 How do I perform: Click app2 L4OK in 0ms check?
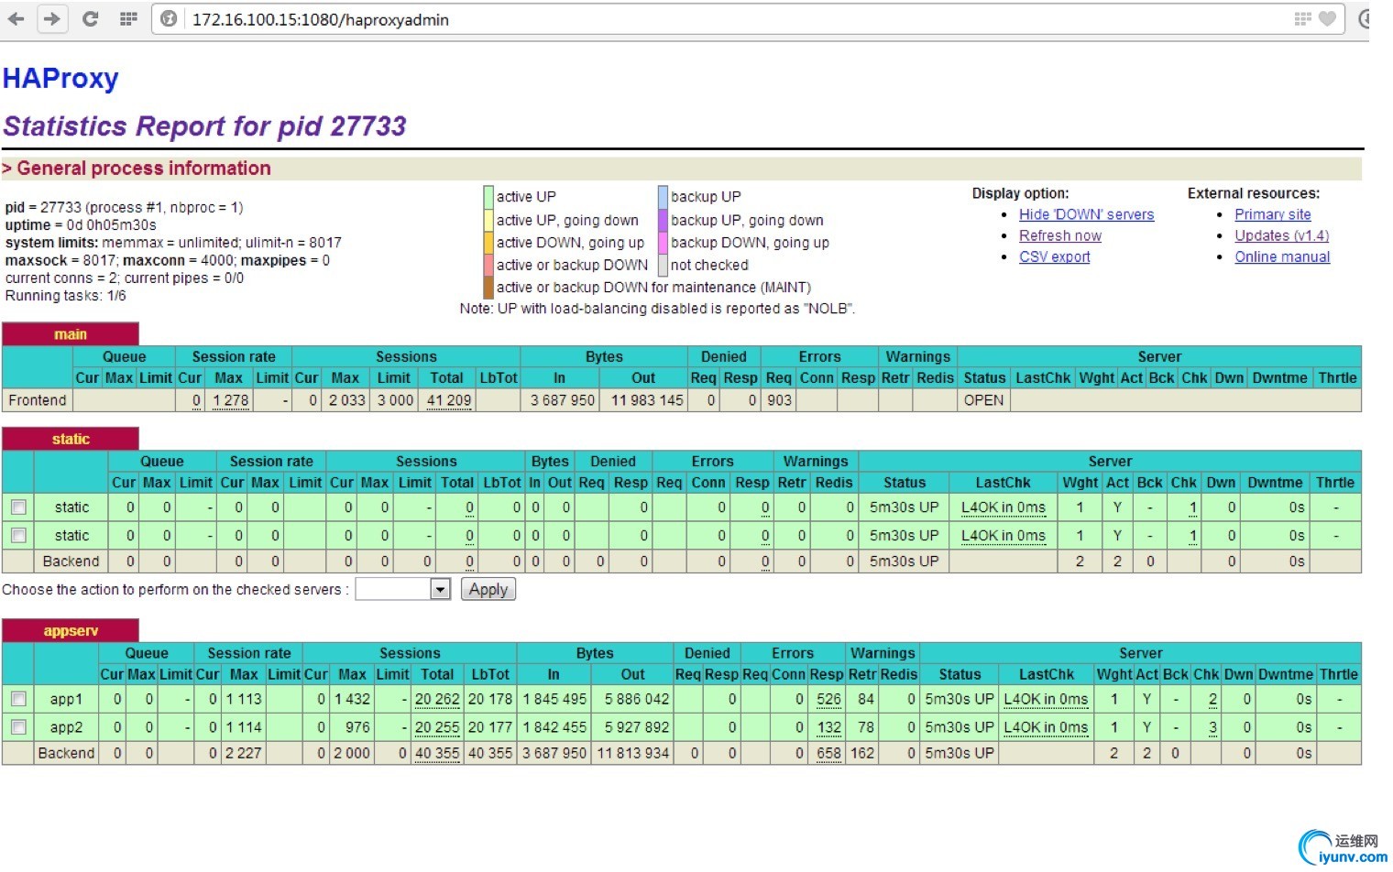[1046, 727]
